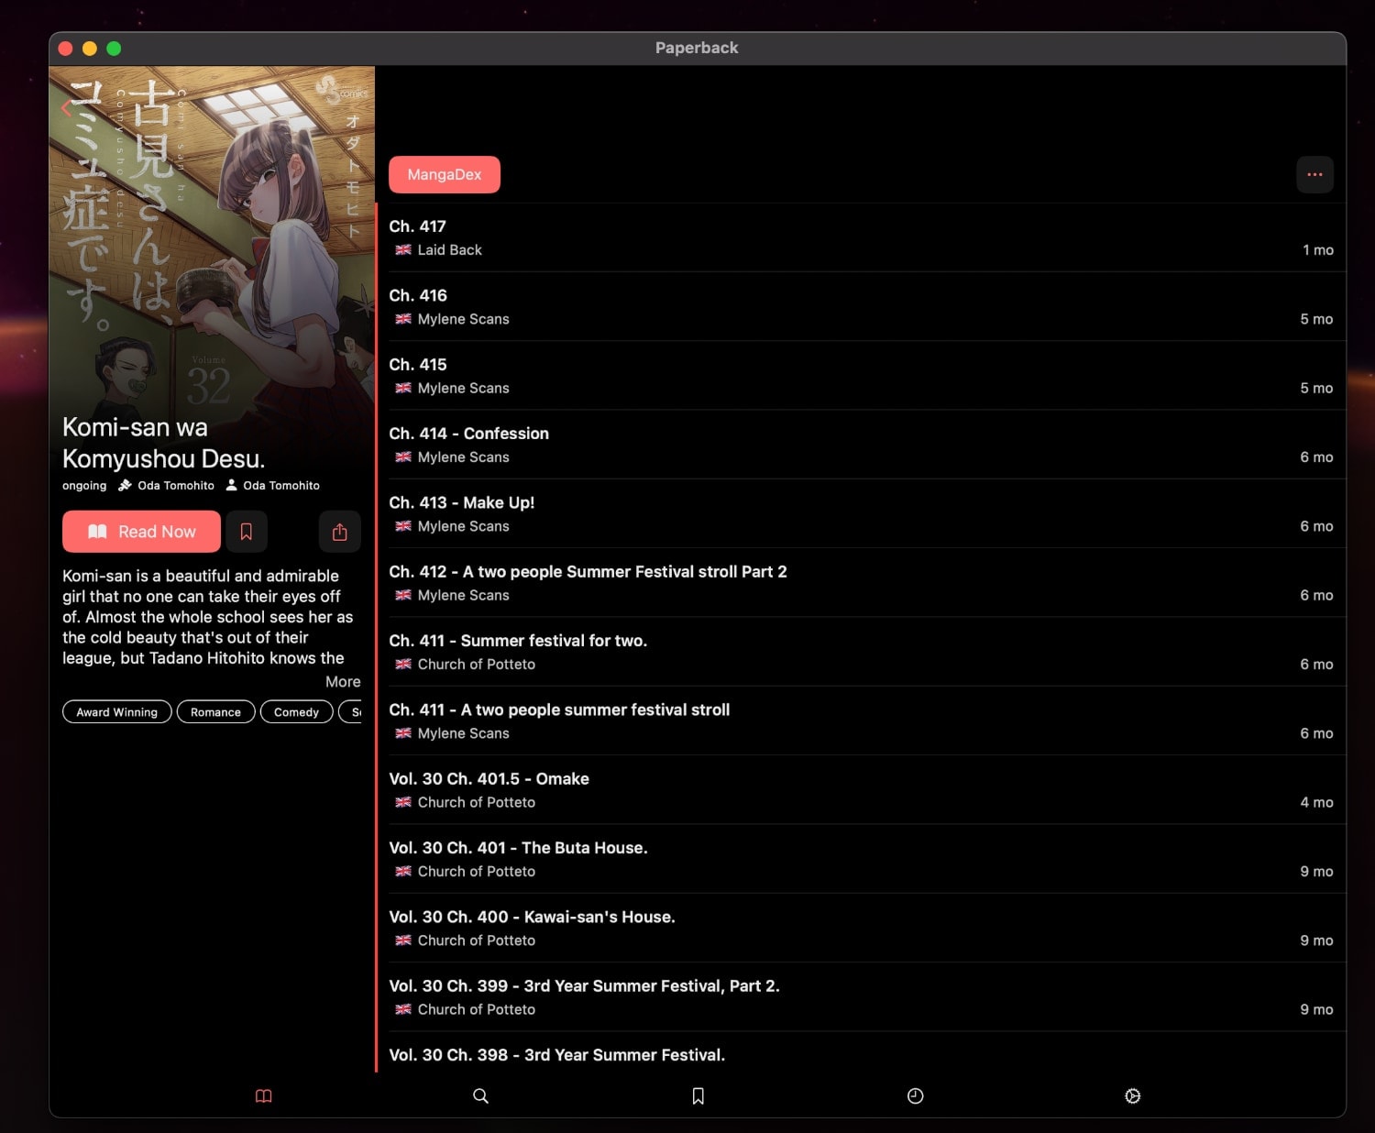Open the Bookmarks icon in bottom bar
The image size is (1375, 1133).
pos(698,1095)
